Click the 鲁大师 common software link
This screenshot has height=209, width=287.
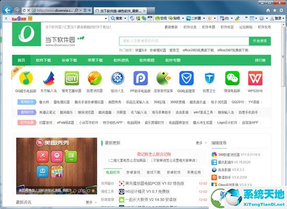tap(44, 102)
